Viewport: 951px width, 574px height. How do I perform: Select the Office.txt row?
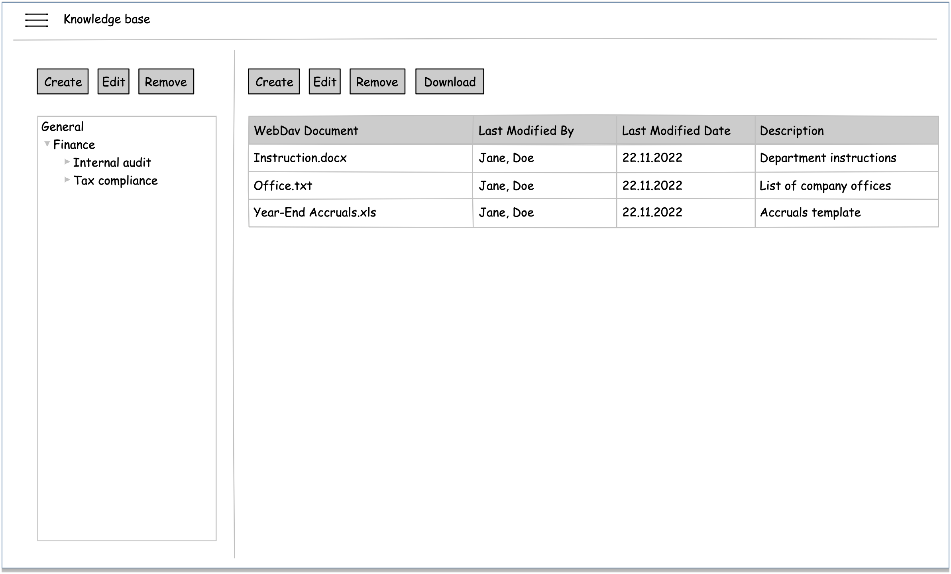pos(359,185)
